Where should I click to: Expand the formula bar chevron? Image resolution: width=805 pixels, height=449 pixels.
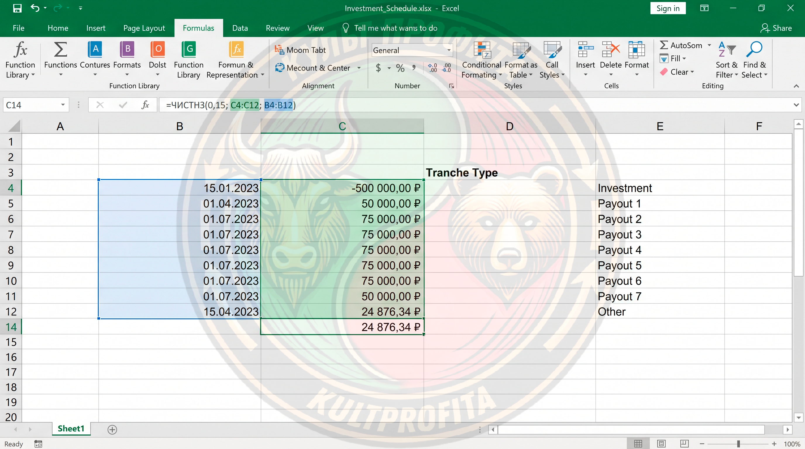pos(796,105)
